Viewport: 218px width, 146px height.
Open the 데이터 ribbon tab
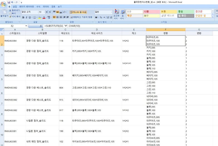click(x=46, y=7)
